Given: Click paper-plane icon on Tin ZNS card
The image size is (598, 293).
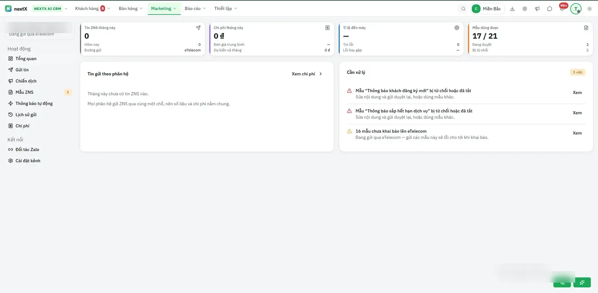Looking at the screenshot, I should [x=198, y=28].
